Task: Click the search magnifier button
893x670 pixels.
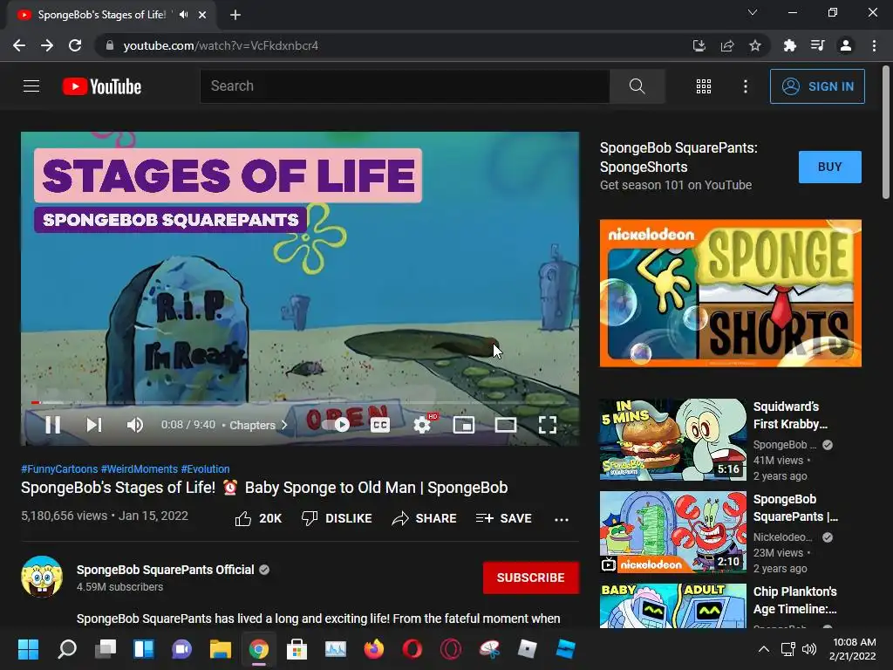Action: click(x=637, y=86)
